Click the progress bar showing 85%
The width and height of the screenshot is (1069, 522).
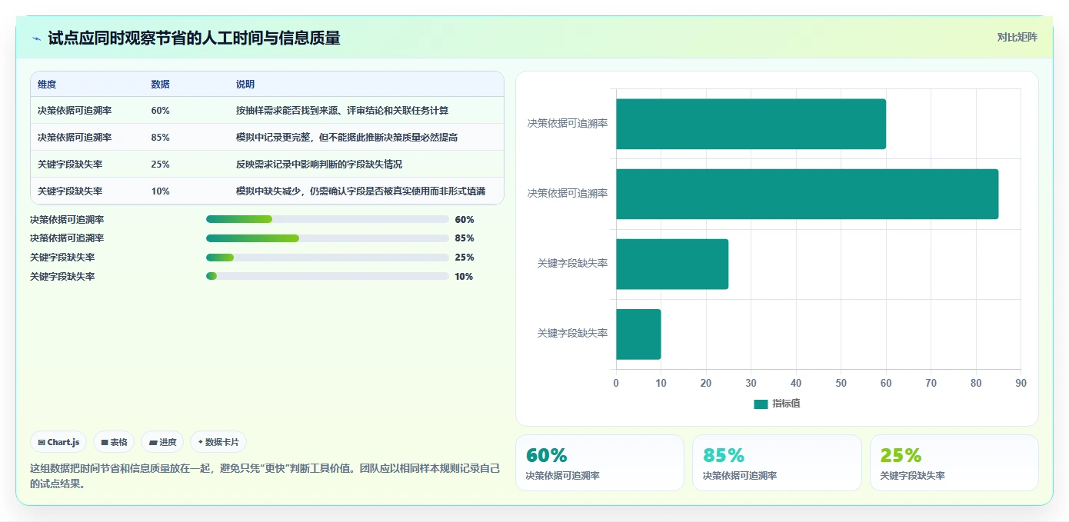click(328, 238)
